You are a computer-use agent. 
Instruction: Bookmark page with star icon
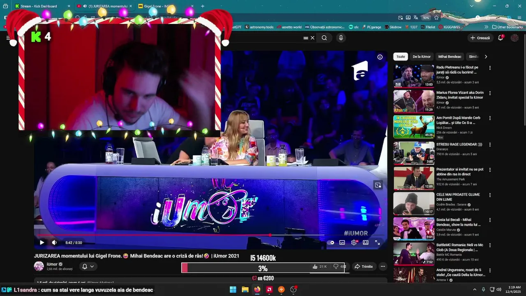436,18
